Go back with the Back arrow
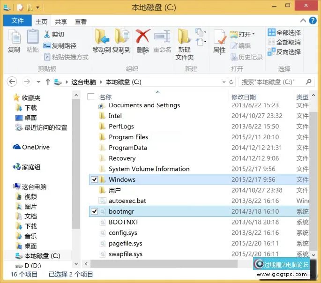This screenshot has width=321, height=283. (x=12, y=82)
